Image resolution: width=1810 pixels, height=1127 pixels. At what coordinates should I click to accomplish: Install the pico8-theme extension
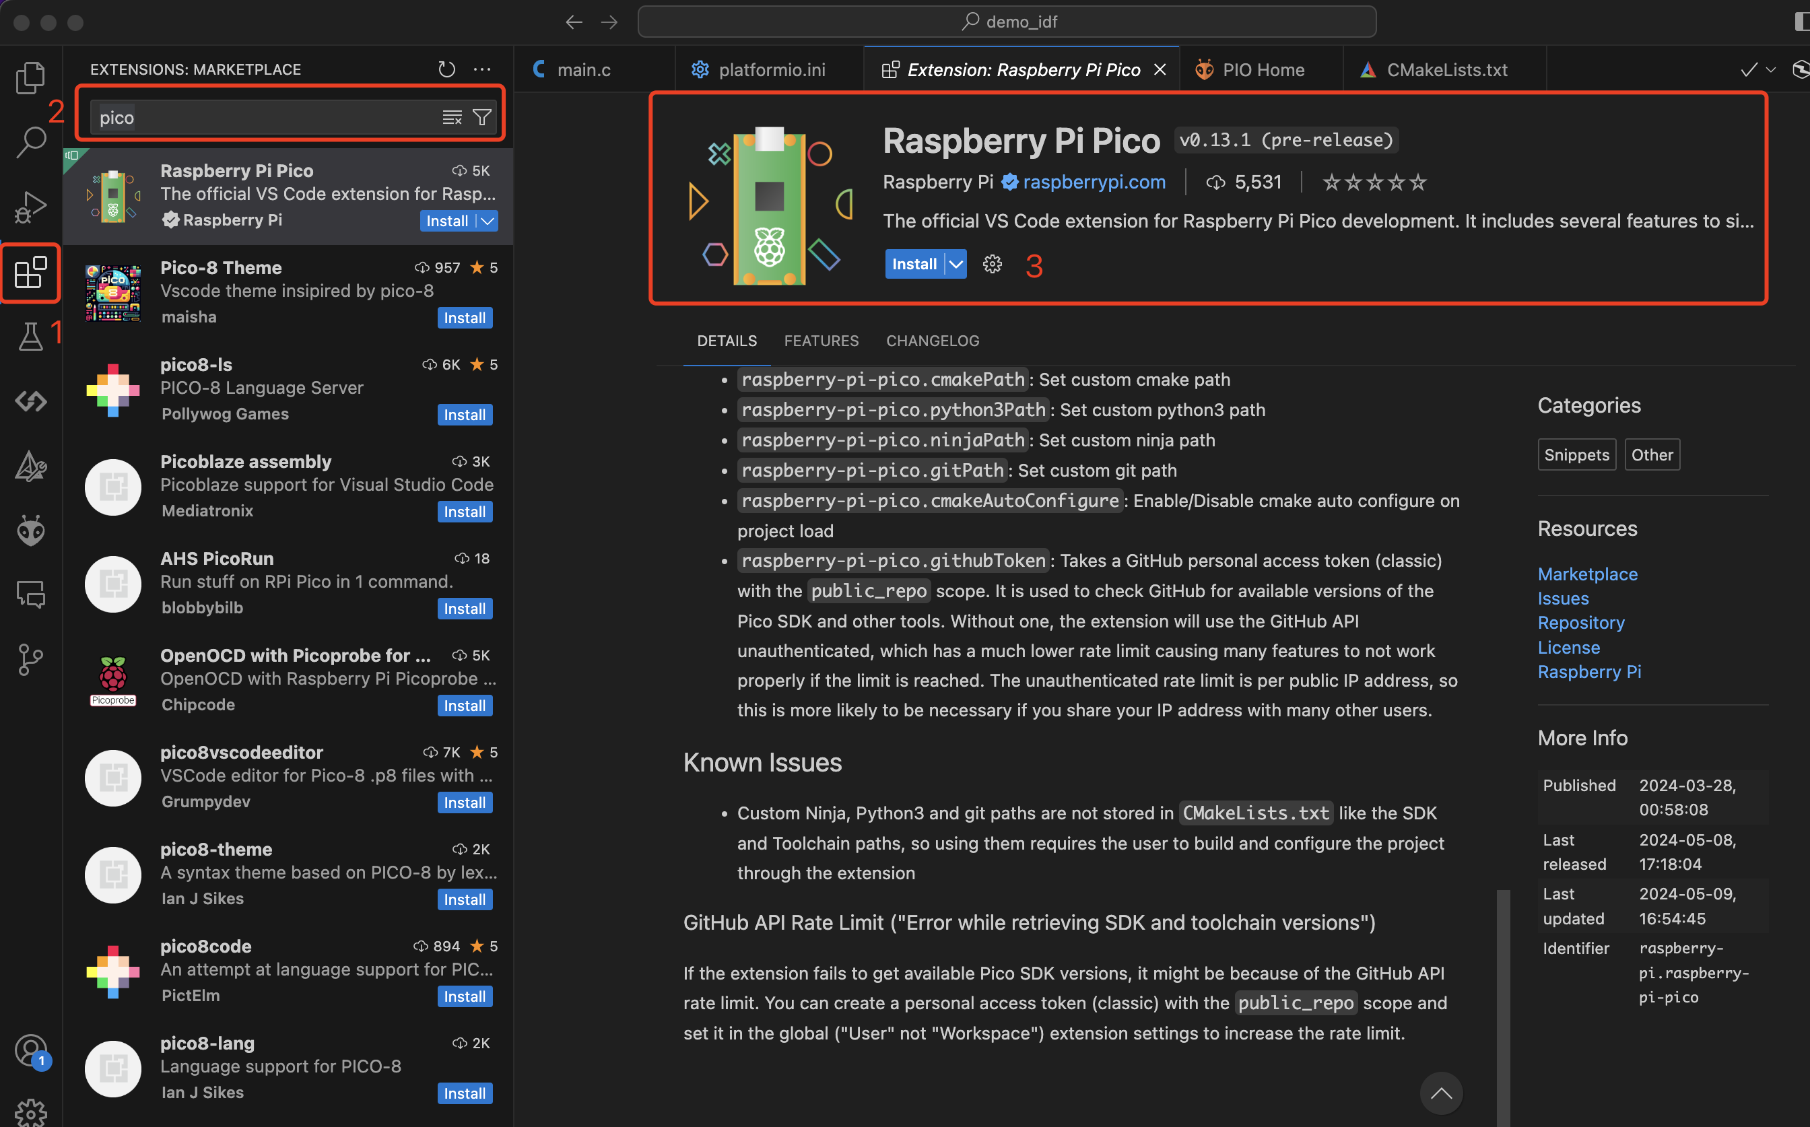tap(465, 899)
